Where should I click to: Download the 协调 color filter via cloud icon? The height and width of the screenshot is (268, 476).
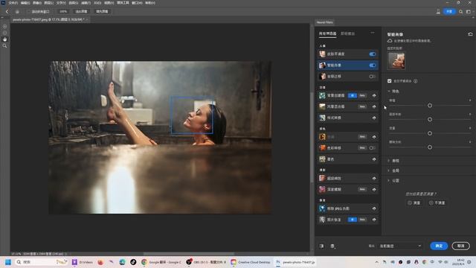click(x=374, y=137)
